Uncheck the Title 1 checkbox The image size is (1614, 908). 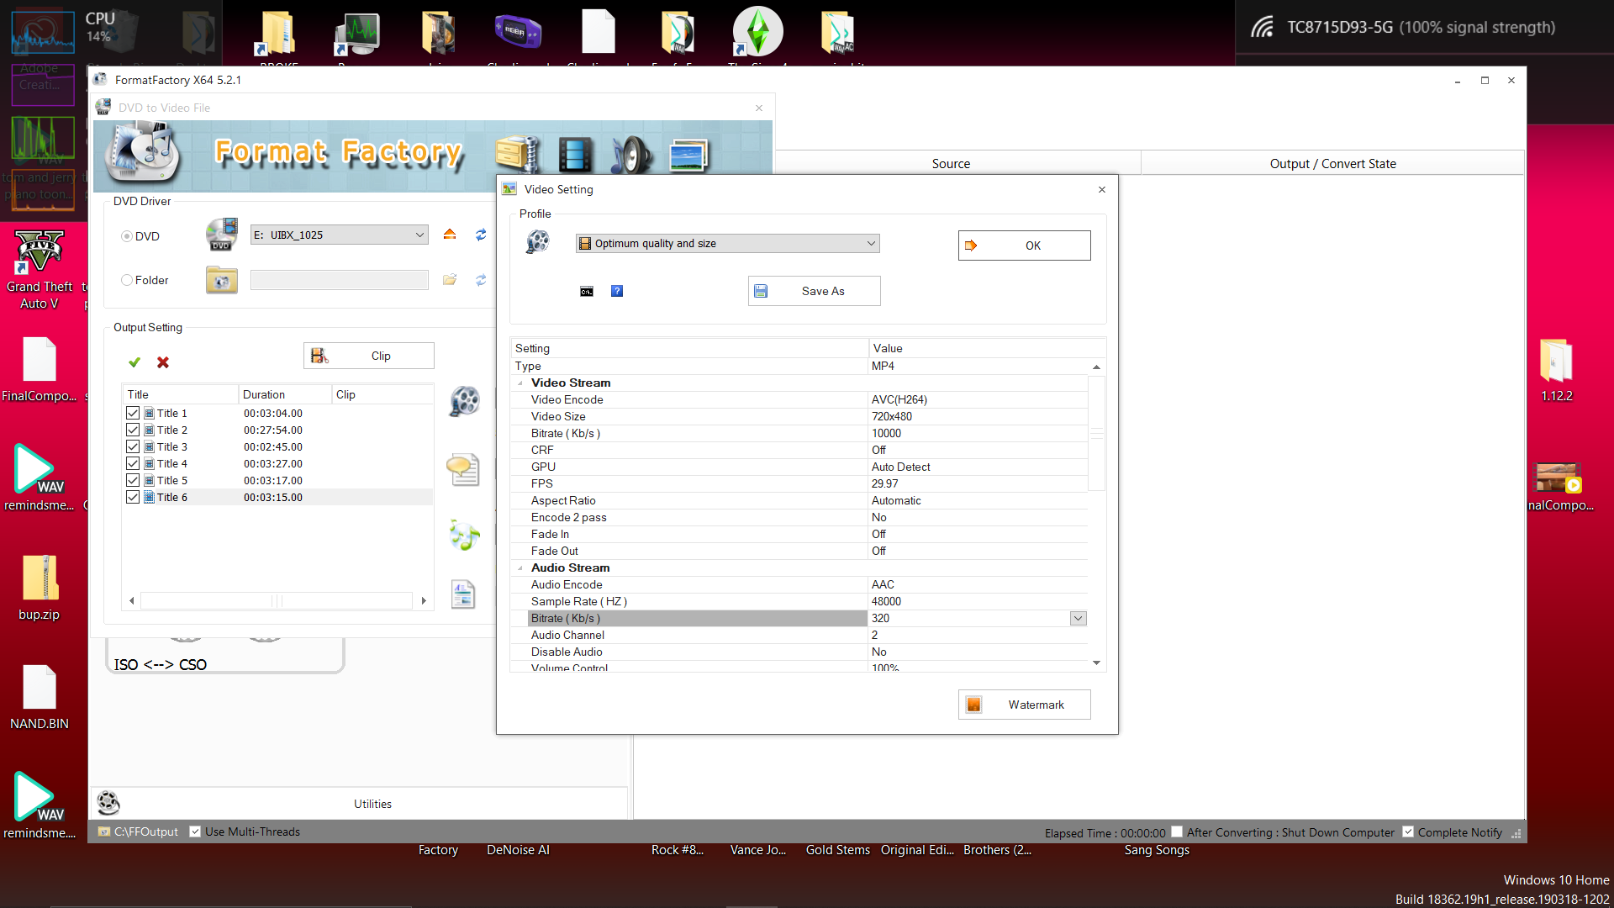[x=133, y=413]
